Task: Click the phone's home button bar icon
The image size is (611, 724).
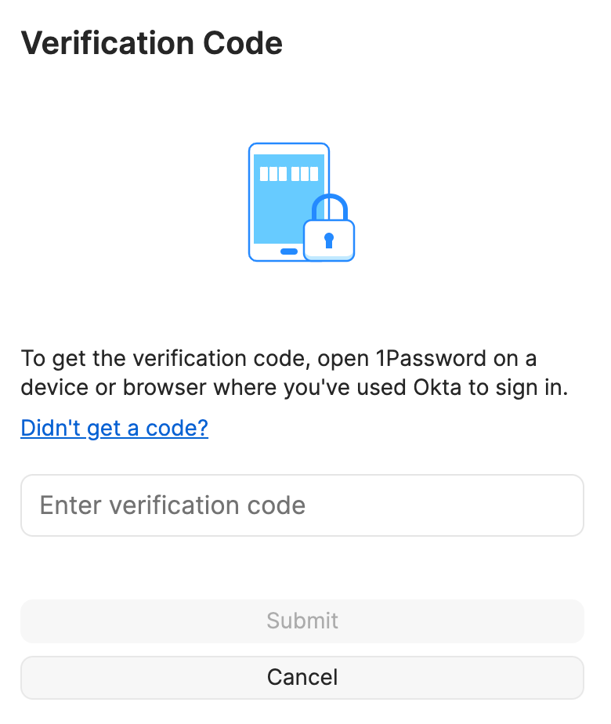Action: tap(288, 251)
